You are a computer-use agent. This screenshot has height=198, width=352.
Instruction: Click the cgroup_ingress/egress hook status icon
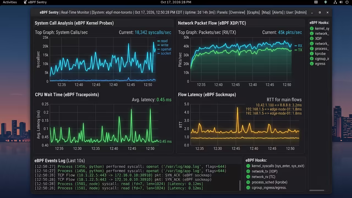pyautogui.click(x=248, y=188)
